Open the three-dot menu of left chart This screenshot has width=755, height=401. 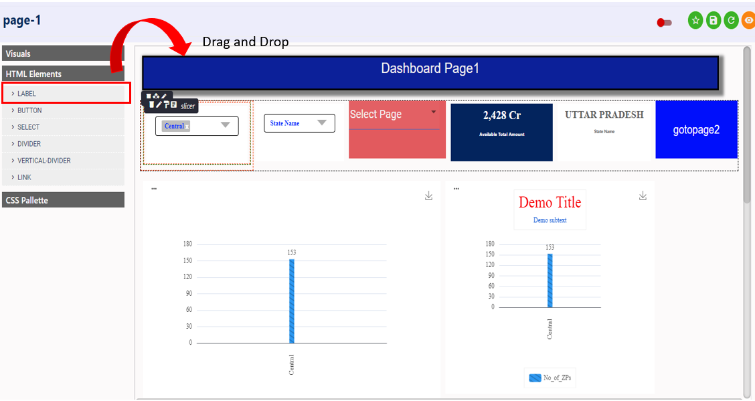pos(154,189)
